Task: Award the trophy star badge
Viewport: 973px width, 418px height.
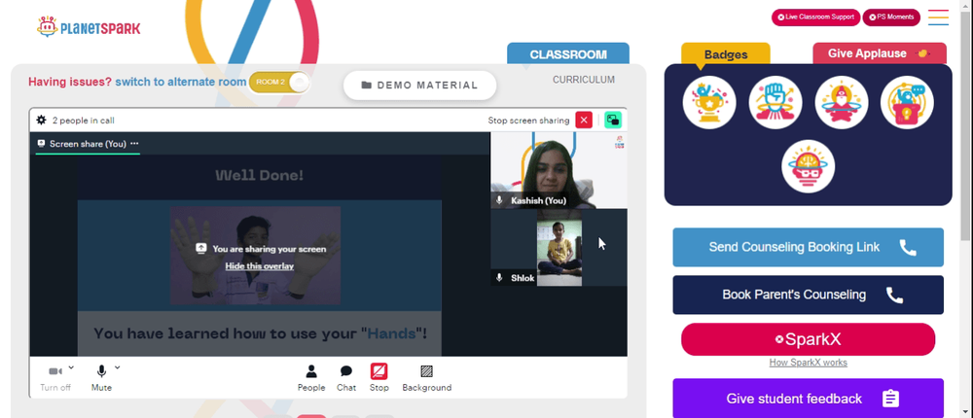Action: [709, 103]
